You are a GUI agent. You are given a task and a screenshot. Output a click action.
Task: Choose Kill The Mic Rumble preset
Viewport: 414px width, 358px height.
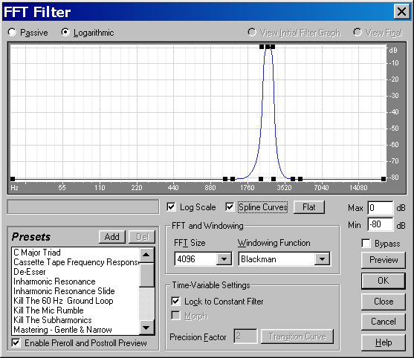48,310
